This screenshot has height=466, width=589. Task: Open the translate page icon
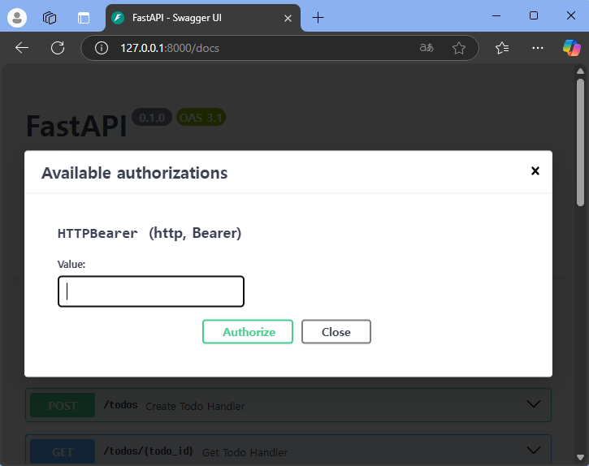pyautogui.click(x=427, y=48)
